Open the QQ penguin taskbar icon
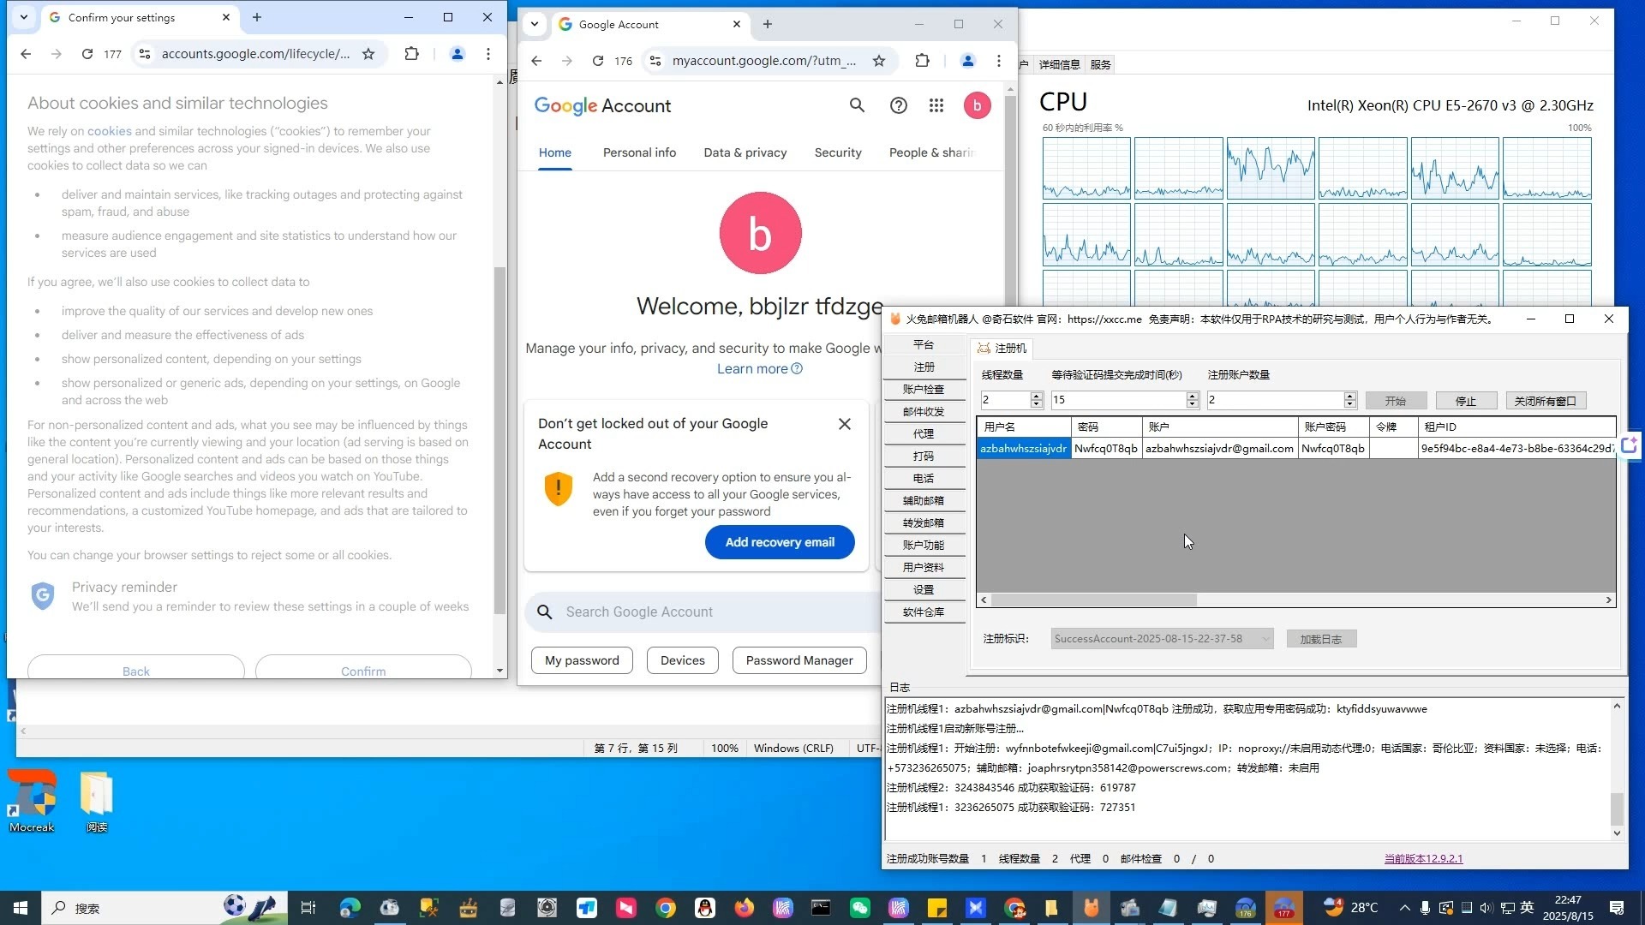Image resolution: width=1645 pixels, height=925 pixels. point(705,908)
